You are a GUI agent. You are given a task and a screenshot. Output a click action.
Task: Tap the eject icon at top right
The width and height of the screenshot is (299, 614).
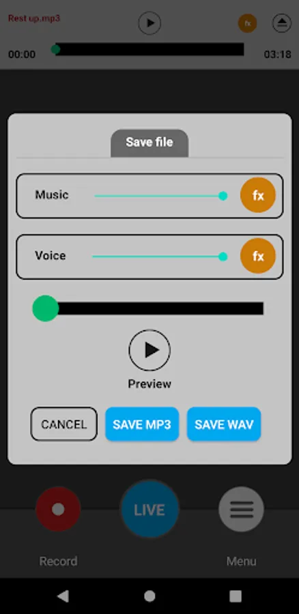(282, 23)
